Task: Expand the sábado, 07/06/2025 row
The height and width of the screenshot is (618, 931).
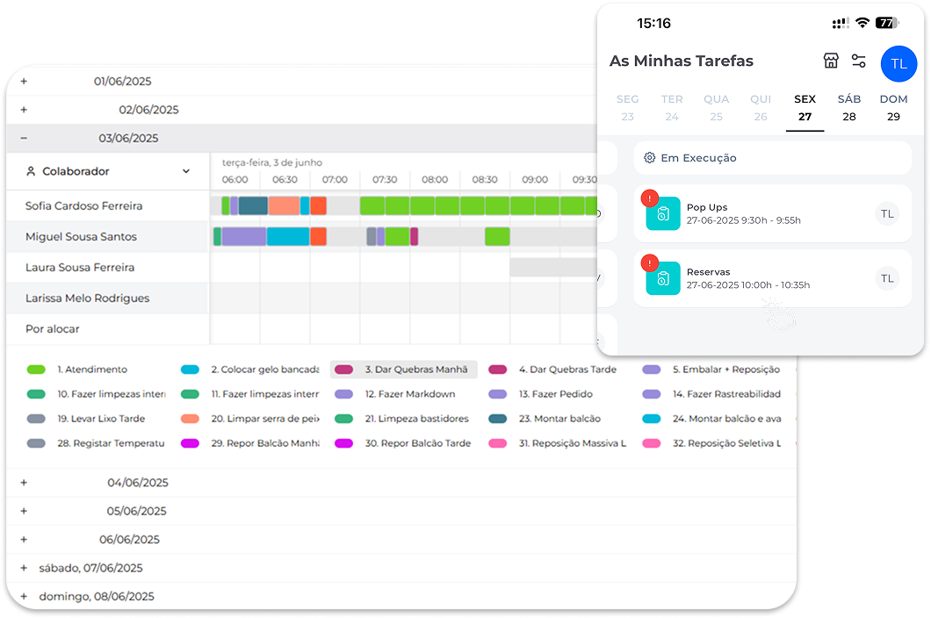Action: coord(24,568)
